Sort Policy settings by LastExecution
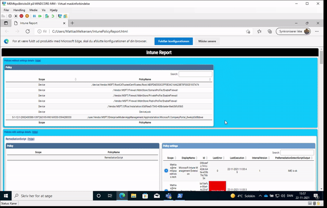This screenshot has width=327, height=208. (237, 158)
